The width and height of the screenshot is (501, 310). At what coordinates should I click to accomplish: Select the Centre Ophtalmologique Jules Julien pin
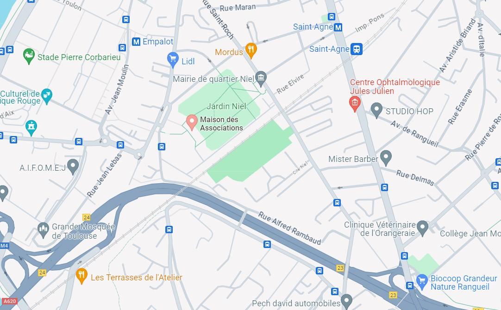(x=355, y=104)
